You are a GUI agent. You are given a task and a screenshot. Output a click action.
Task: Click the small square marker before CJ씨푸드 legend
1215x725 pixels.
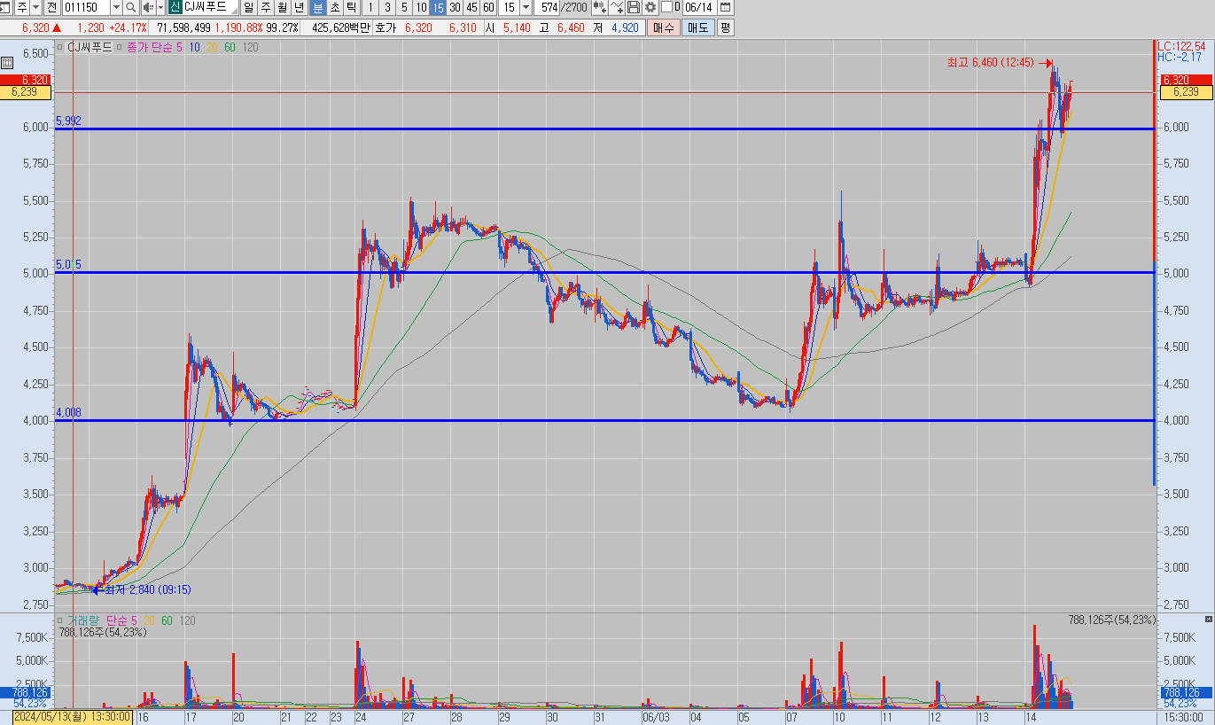pyautogui.click(x=62, y=47)
